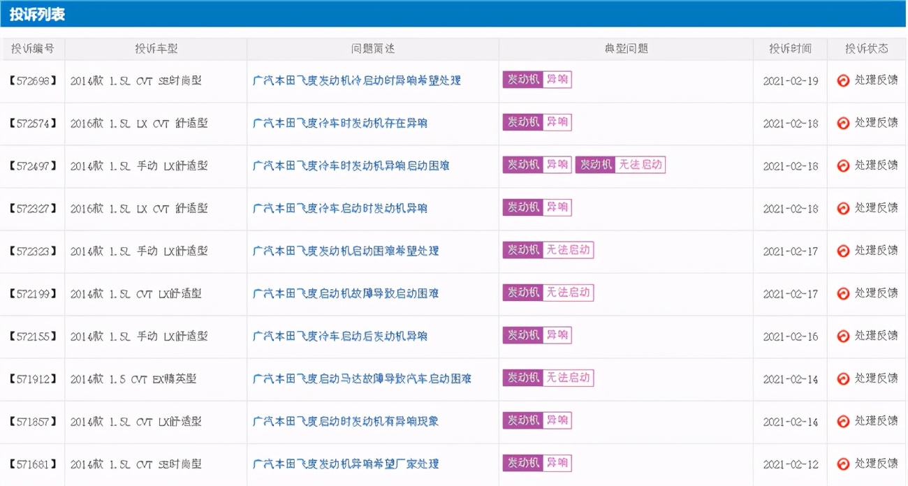
Task: Click the 处理反馈 icon on the last row 571681
Action: (x=842, y=463)
